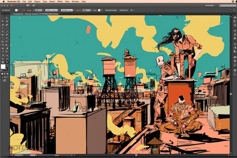Choose the Eraser tool
This screenshot has width=237, height=158.
click(7, 35)
